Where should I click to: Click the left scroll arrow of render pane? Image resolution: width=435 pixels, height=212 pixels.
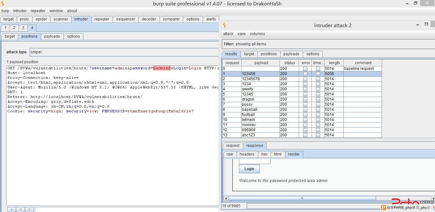tap(226, 198)
